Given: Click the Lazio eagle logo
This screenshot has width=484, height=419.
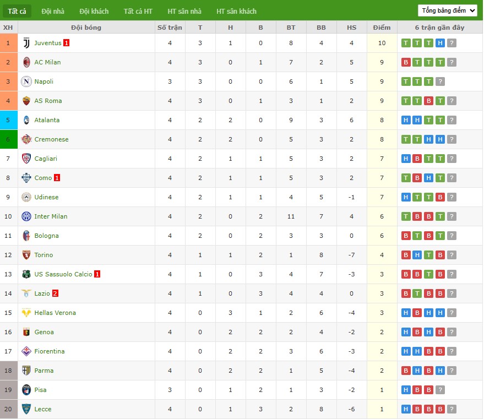Looking at the screenshot, I should point(26,293).
